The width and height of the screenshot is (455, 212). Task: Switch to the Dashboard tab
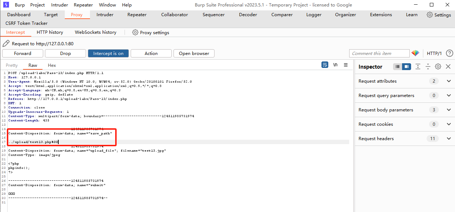pyautogui.click(x=19, y=15)
